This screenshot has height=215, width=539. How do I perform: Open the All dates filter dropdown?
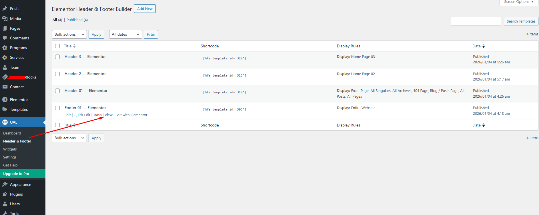pyautogui.click(x=125, y=34)
